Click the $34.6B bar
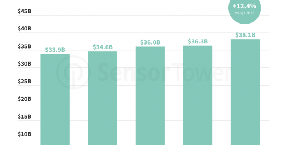291x145 pixels. [x=103, y=98]
